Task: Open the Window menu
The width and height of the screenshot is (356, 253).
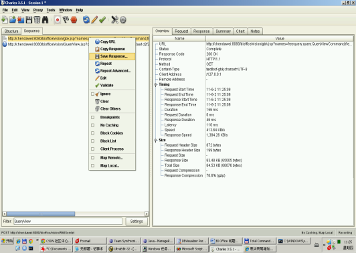Action: (66, 10)
